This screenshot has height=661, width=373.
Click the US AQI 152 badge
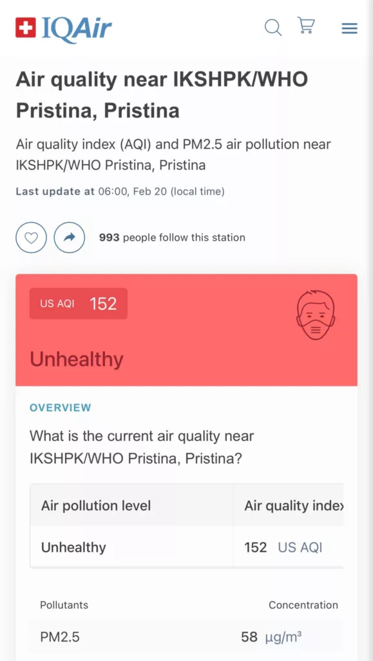78,303
